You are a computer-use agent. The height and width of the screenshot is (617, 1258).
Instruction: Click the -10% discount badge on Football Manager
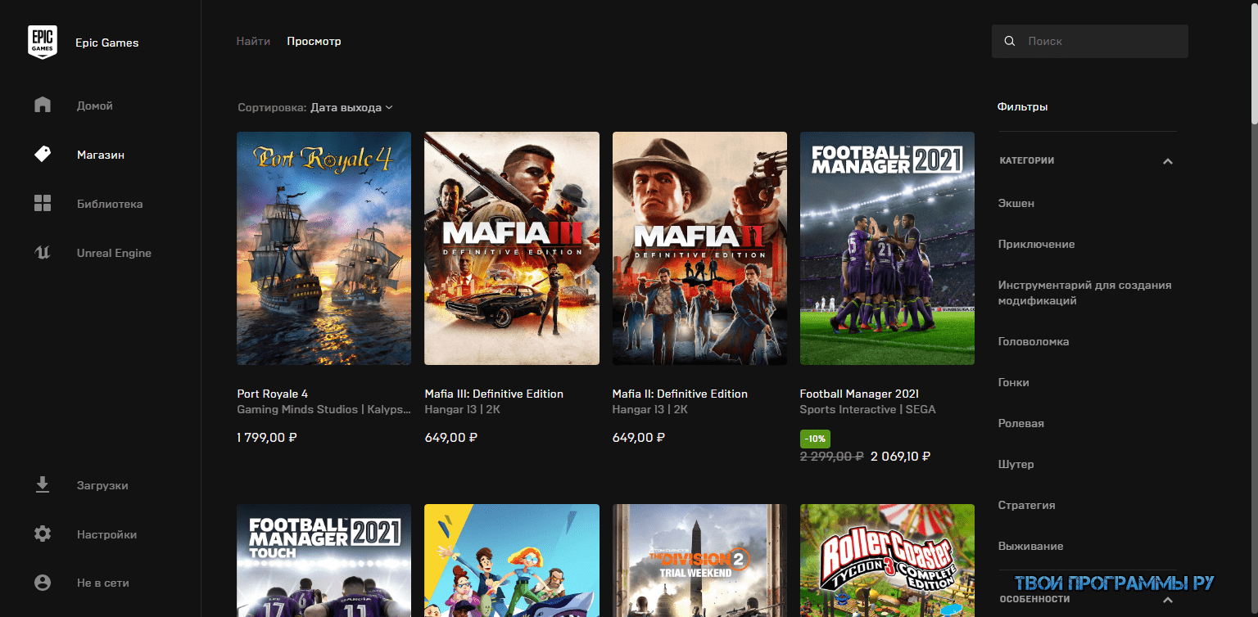pos(816,439)
